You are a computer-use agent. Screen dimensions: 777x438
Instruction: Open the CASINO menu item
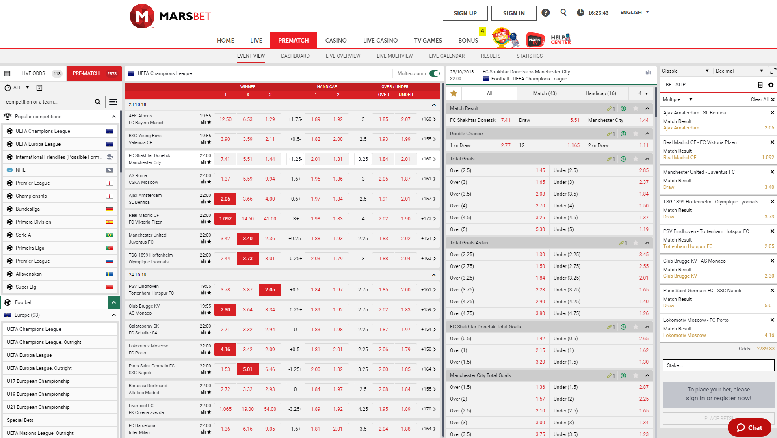[335, 41]
